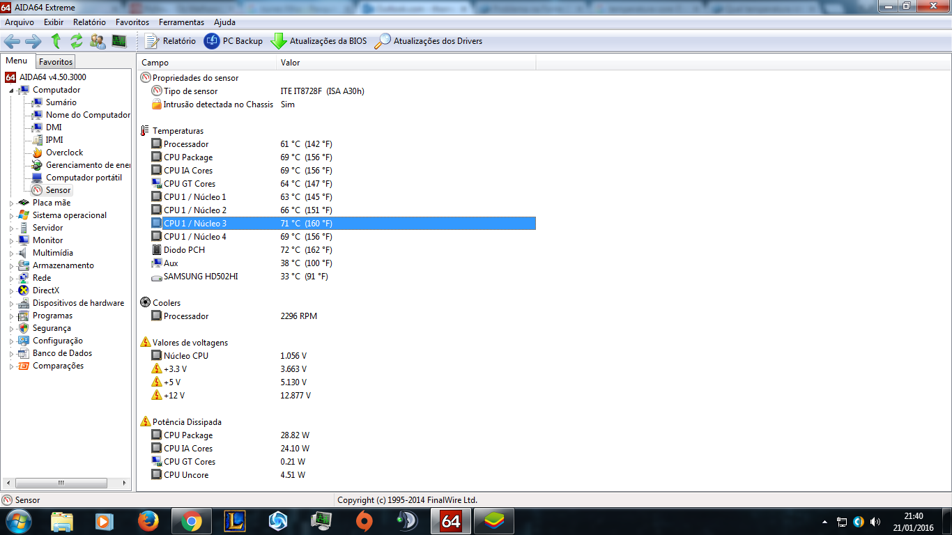Click the system stability monitor icon
The height and width of the screenshot is (535, 952).
tap(119, 41)
